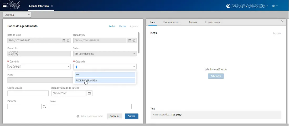Click the Paciente search magnifier icon
Screen dimensions: 289x126
(x=44, y=106)
